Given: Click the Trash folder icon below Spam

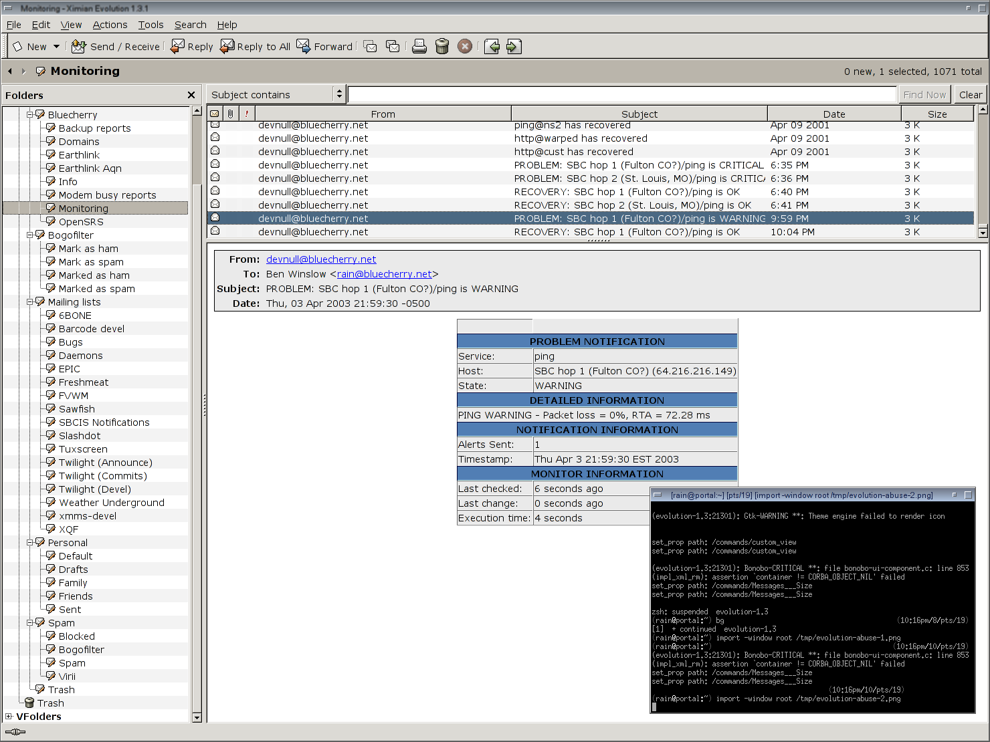Looking at the screenshot, I should (x=40, y=689).
